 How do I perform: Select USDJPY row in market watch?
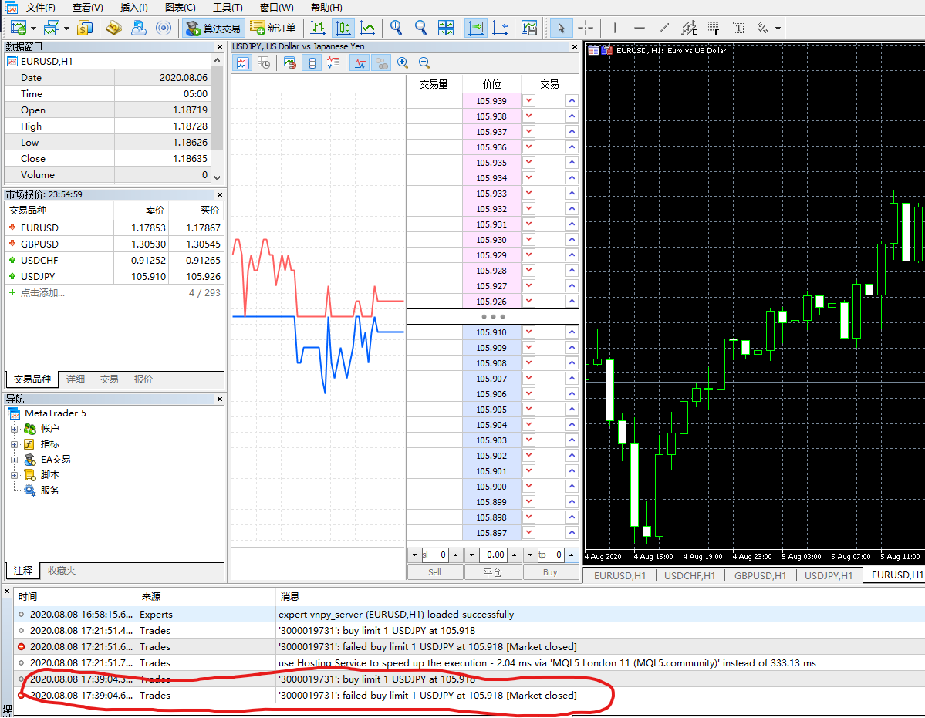click(x=114, y=276)
